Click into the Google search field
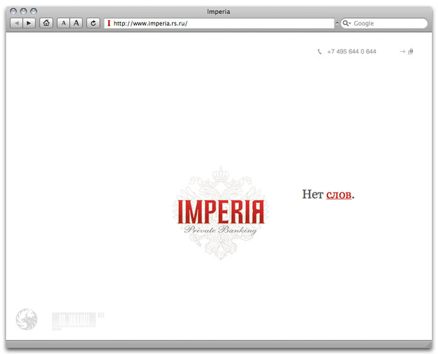438x354 pixels. click(x=389, y=23)
